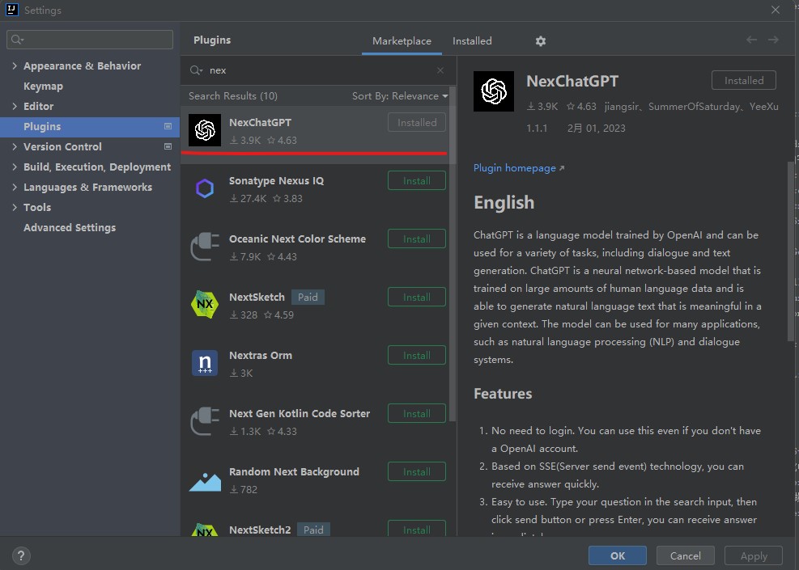Click the Sonatype Nexus IQ hexagon icon
The width and height of the screenshot is (799, 570).
click(x=205, y=189)
